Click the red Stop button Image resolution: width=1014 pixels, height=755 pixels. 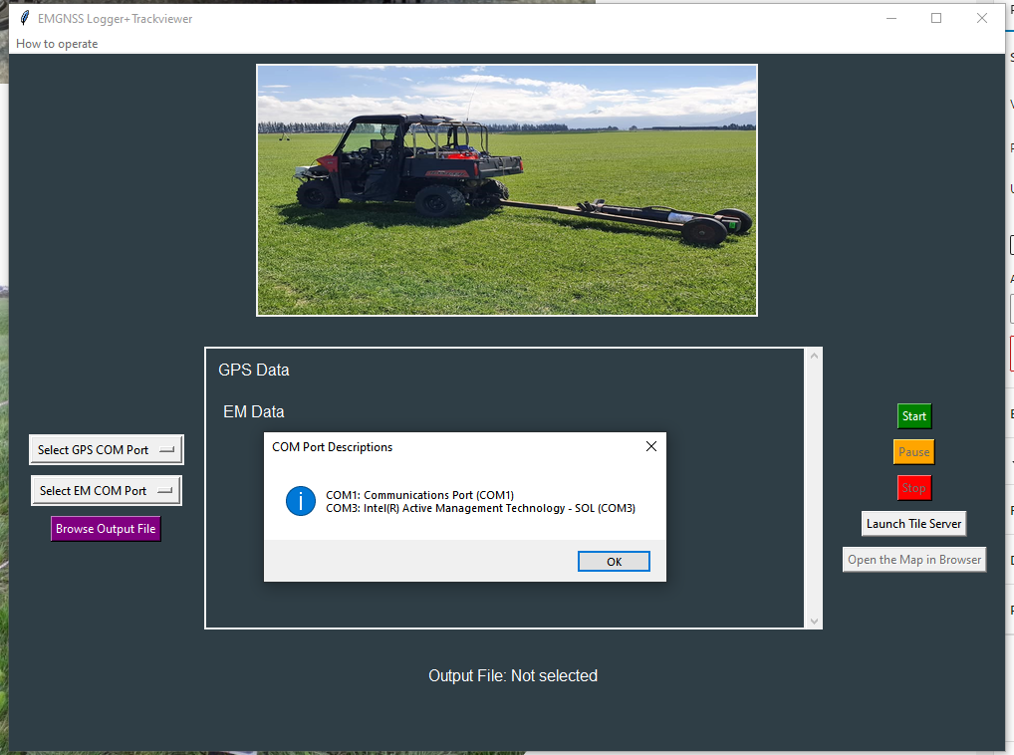tap(913, 488)
